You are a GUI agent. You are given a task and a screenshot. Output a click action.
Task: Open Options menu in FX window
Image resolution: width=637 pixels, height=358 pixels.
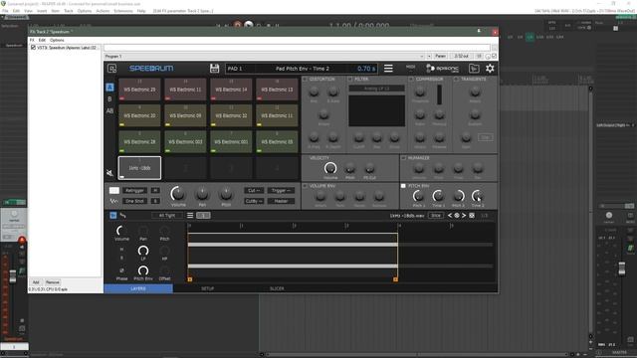click(x=57, y=40)
